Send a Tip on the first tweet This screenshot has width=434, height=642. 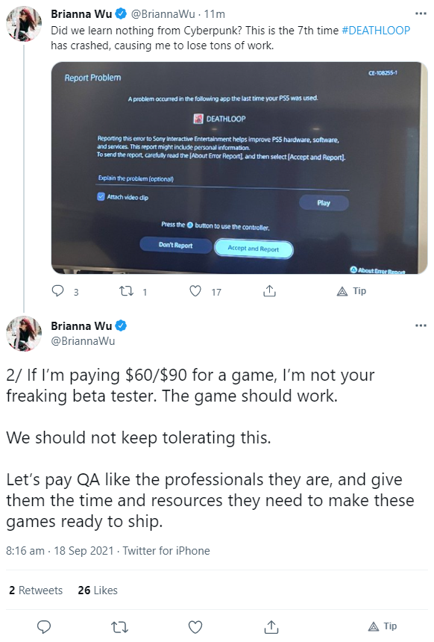(351, 291)
